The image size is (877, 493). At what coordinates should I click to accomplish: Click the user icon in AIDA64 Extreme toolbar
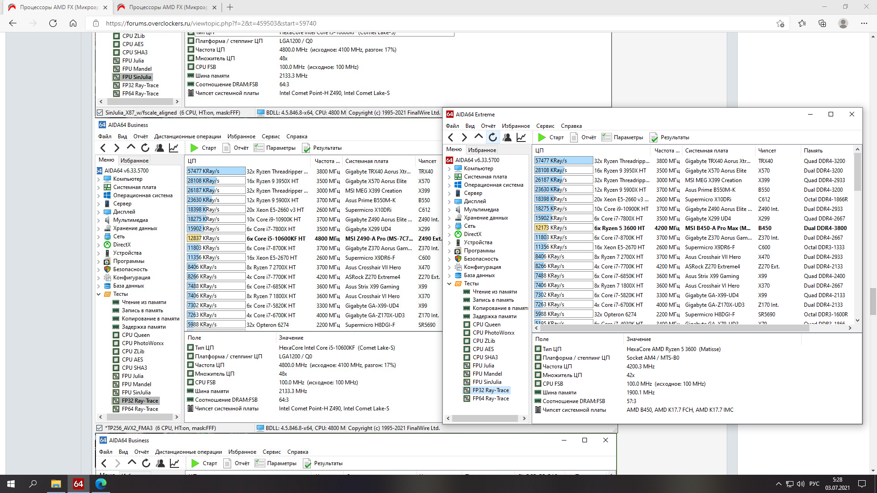click(x=507, y=137)
